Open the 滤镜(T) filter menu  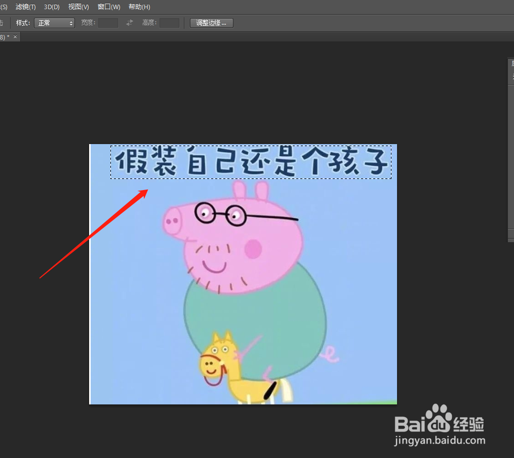(x=25, y=7)
